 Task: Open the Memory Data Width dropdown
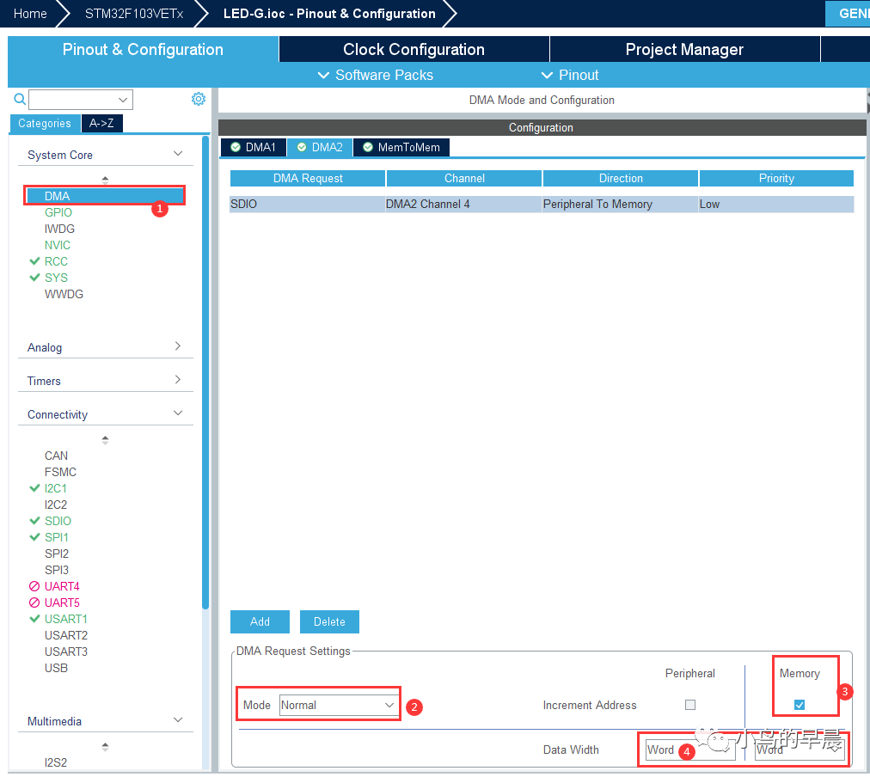click(x=800, y=749)
